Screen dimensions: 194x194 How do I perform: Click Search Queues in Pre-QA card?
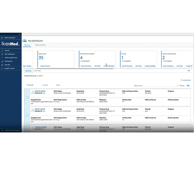pos(127,66)
